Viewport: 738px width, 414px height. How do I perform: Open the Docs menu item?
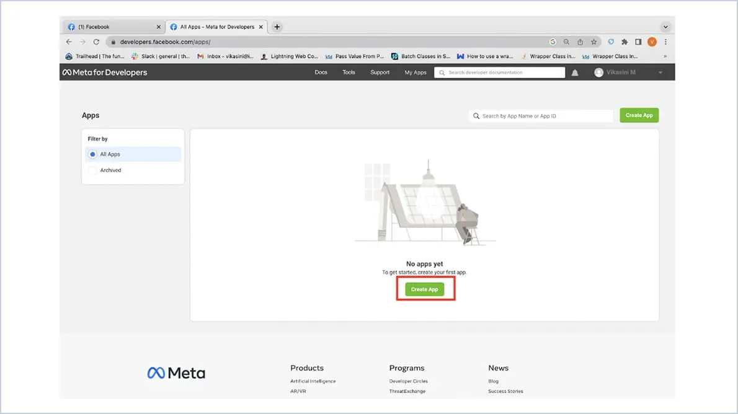click(321, 73)
